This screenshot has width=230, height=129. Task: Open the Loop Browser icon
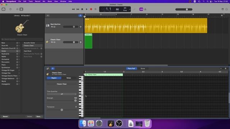(223, 9)
